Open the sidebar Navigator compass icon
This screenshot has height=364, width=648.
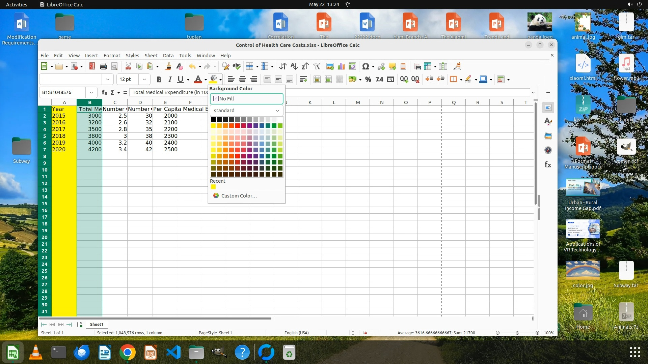548,150
